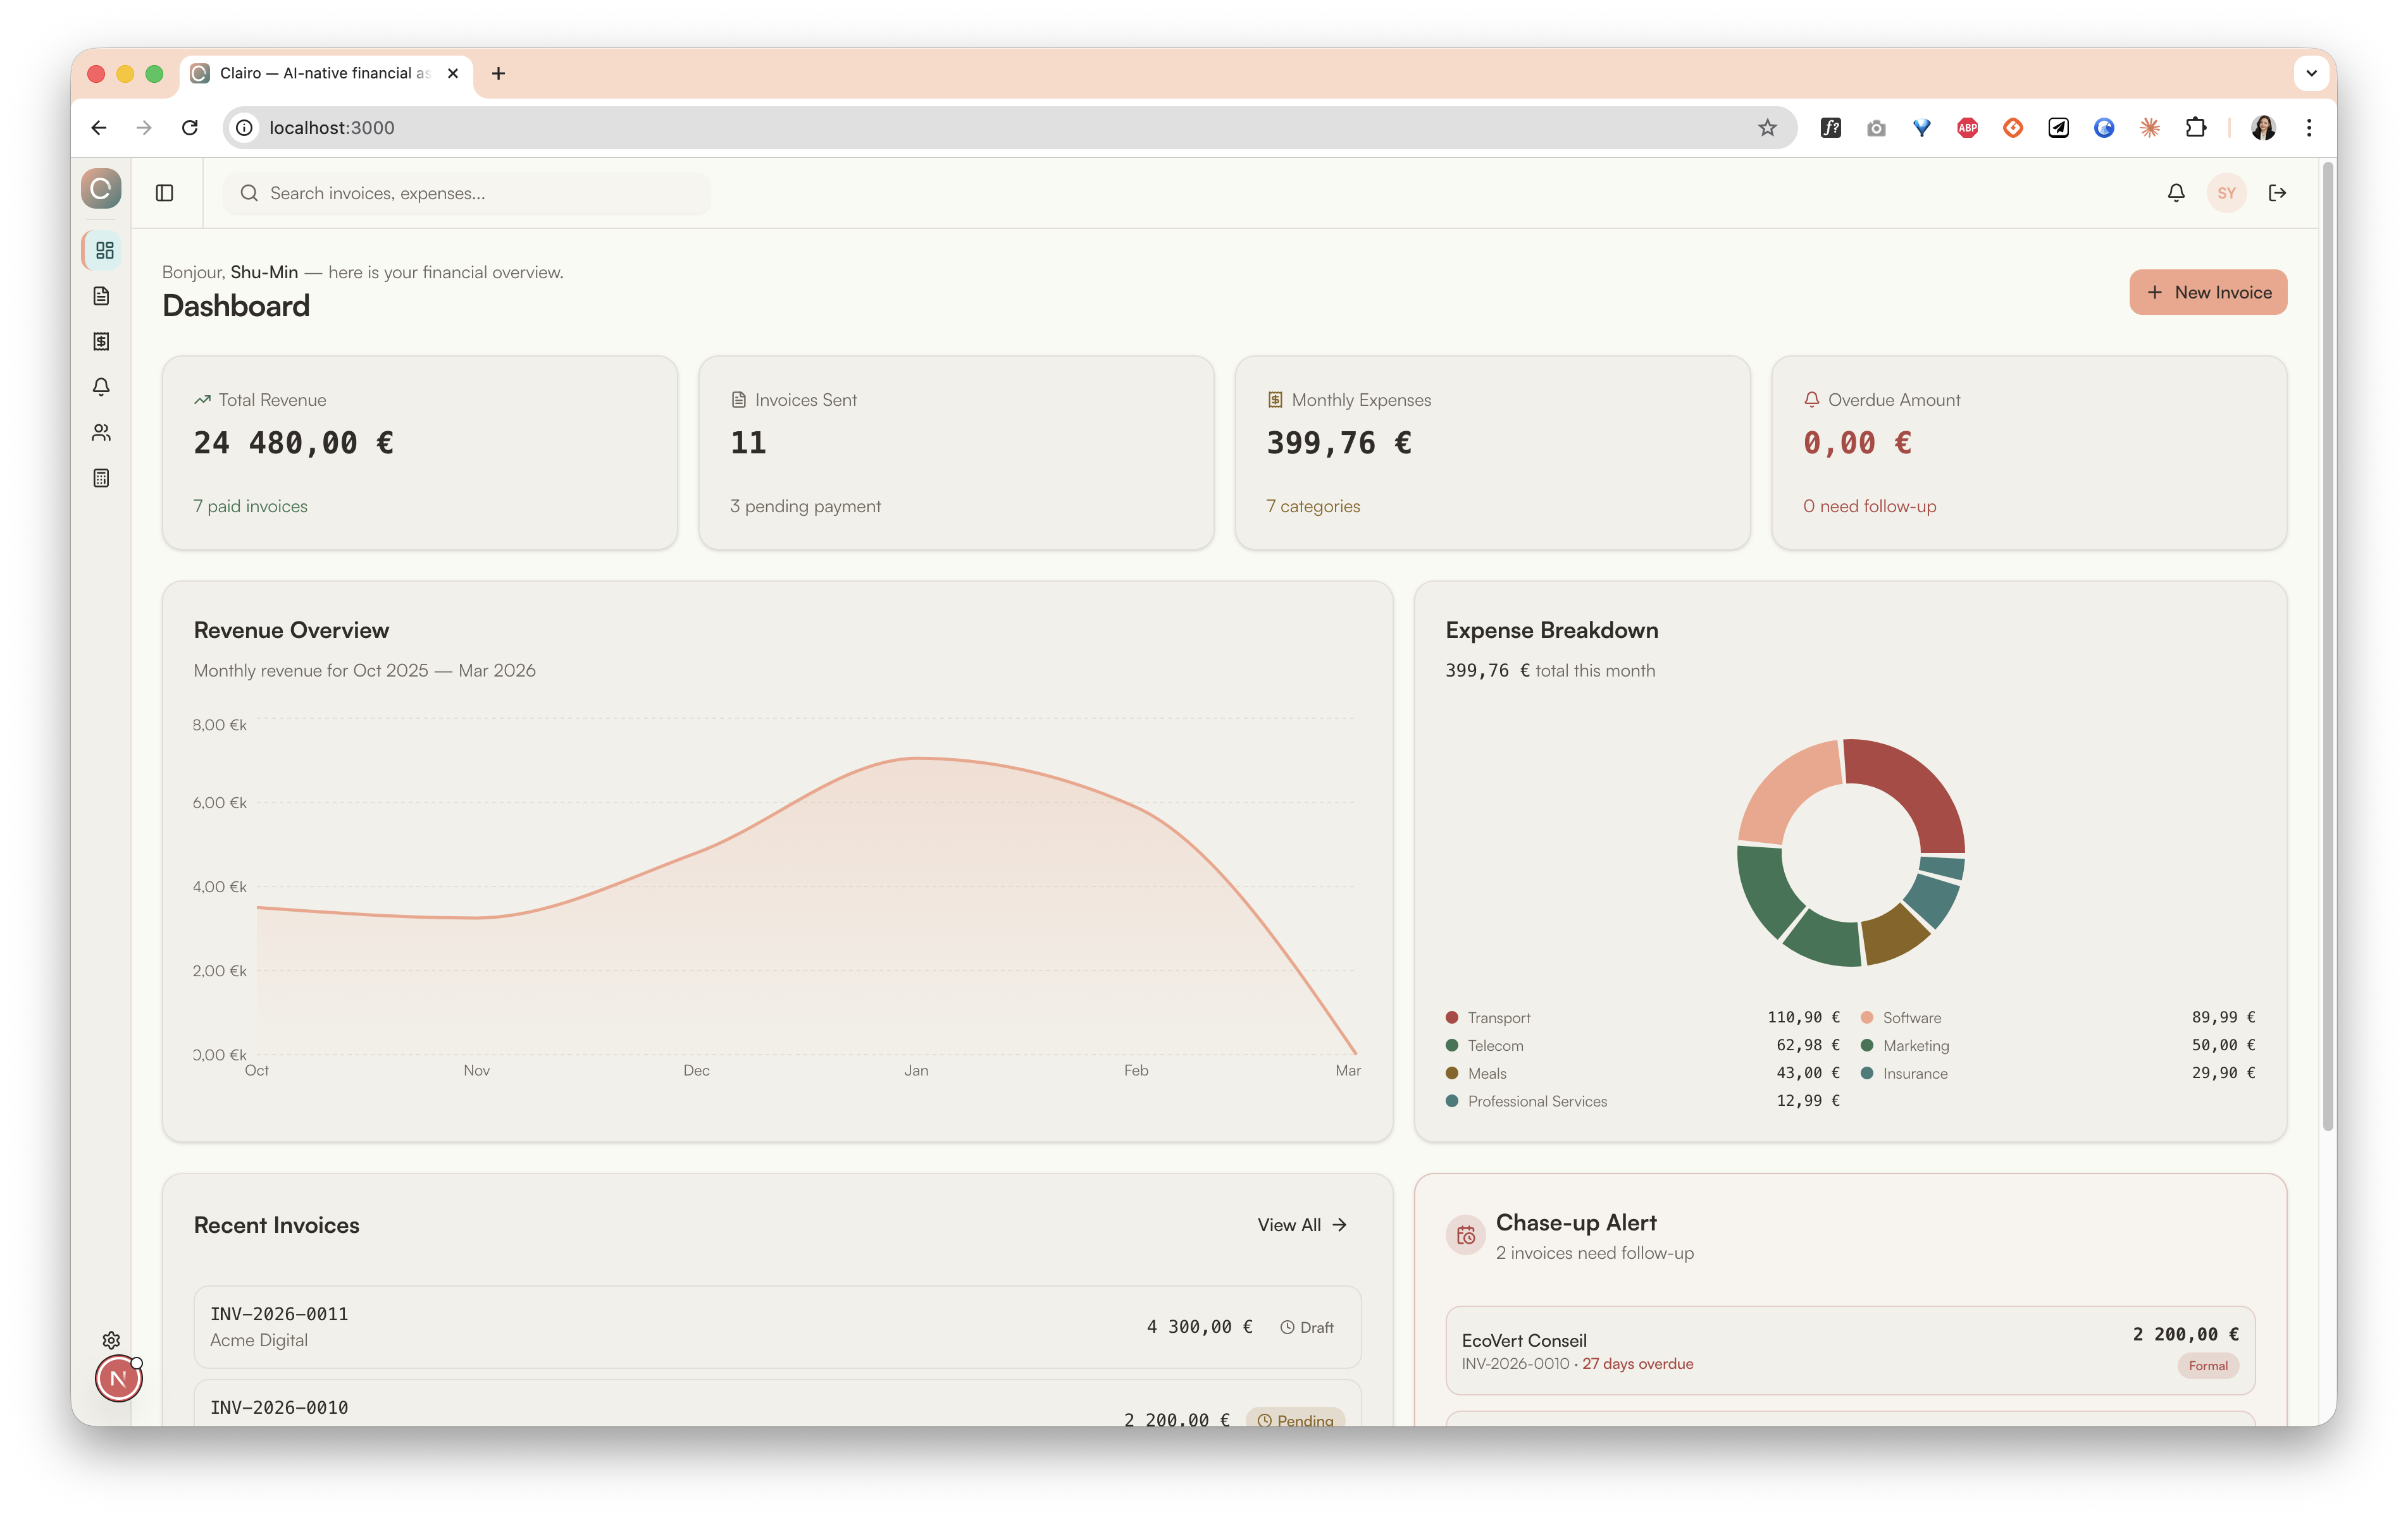2408x1520 pixels.
Task: Click the Overdue Amount card
Action: pos(2029,453)
